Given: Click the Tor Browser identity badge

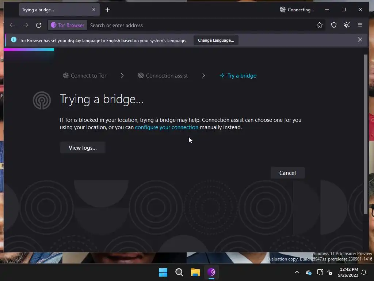Looking at the screenshot, I should [x=68, y=25].
